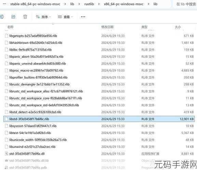The image size is (197, 171).
Task: Select file libstd_detect-e2e5cc9326100cbd.rlib
Action: coord(35,112)
